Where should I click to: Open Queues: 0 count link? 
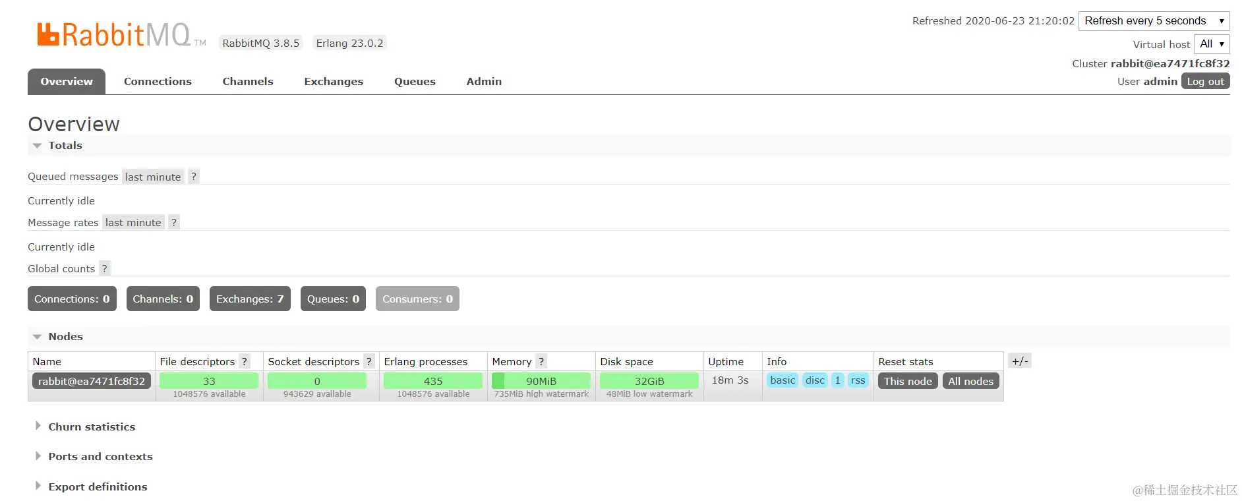coord(333,299)
